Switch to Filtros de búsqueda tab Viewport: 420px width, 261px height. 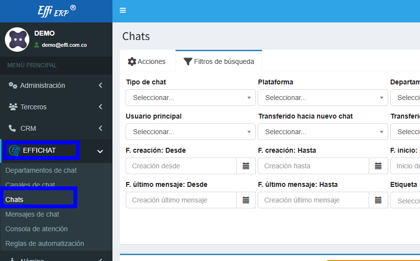219,61
